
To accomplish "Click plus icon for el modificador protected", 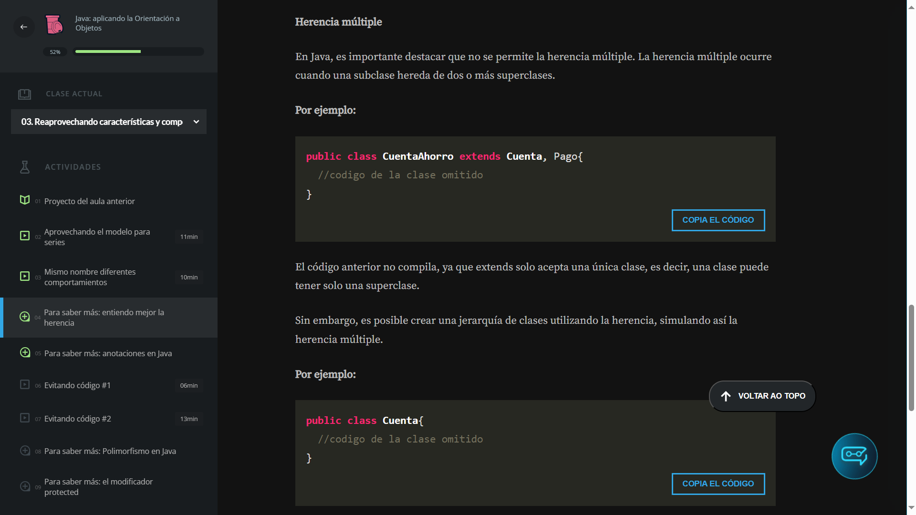I will 25,486.
